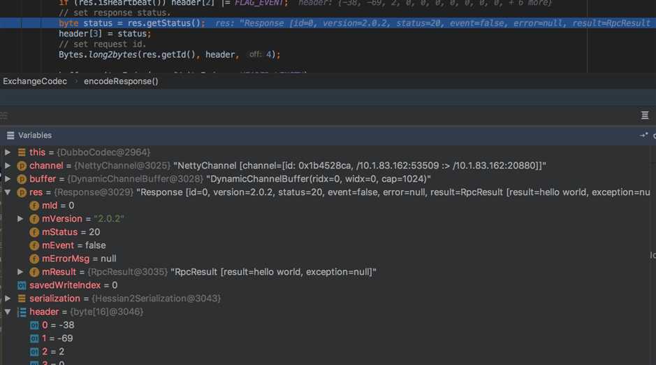Click the layout settings icon above Variables panel

(645, 115)
